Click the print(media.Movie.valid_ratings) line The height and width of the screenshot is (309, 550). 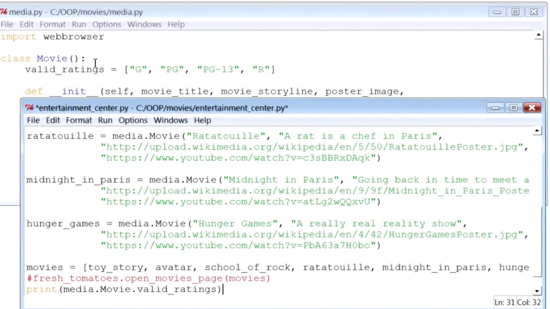coord(124,289)
